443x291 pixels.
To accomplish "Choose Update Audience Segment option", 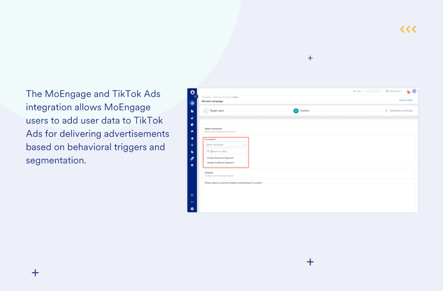I will pos(221,163).
